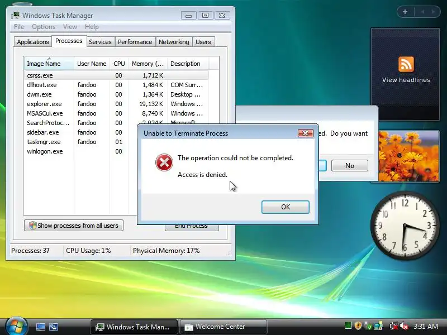Select the Processes tab
The height and width of the screenshot is (335, 447).
coord(69,41)
